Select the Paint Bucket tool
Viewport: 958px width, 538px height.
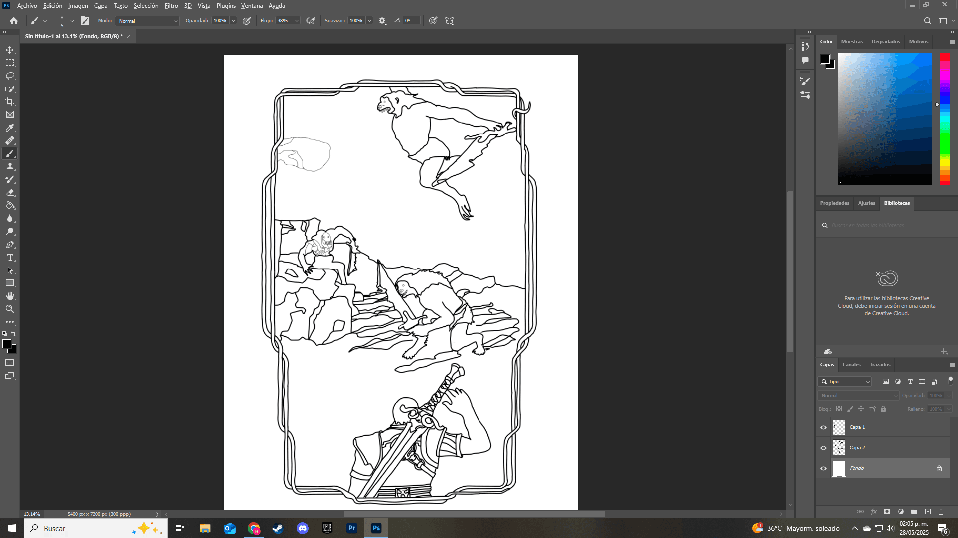click(10, 205)
